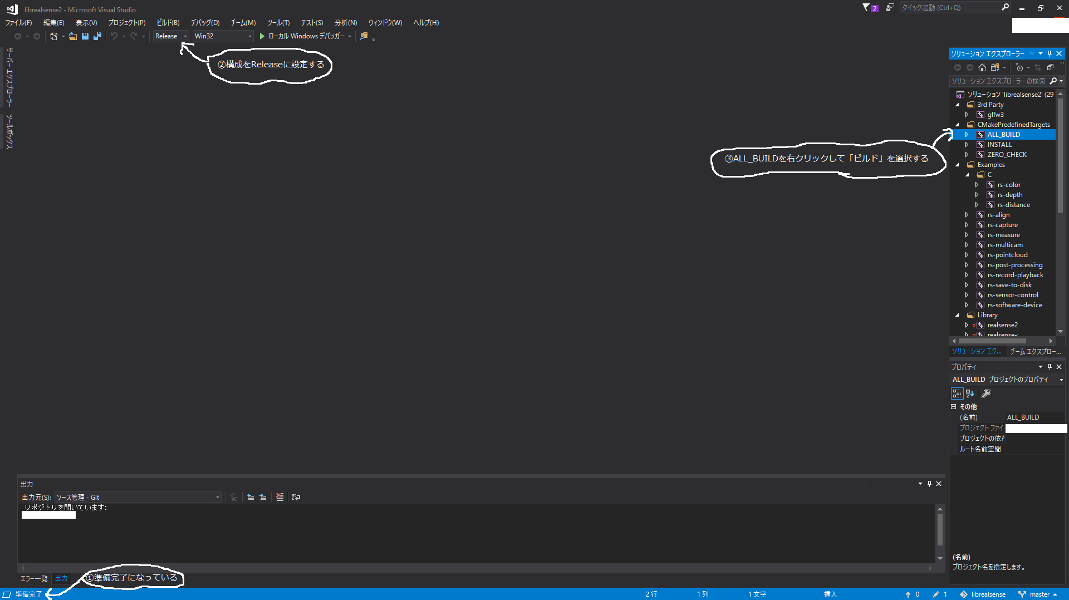Click the Word Wrap toggle in Output panel

click(x=296, y=497)
